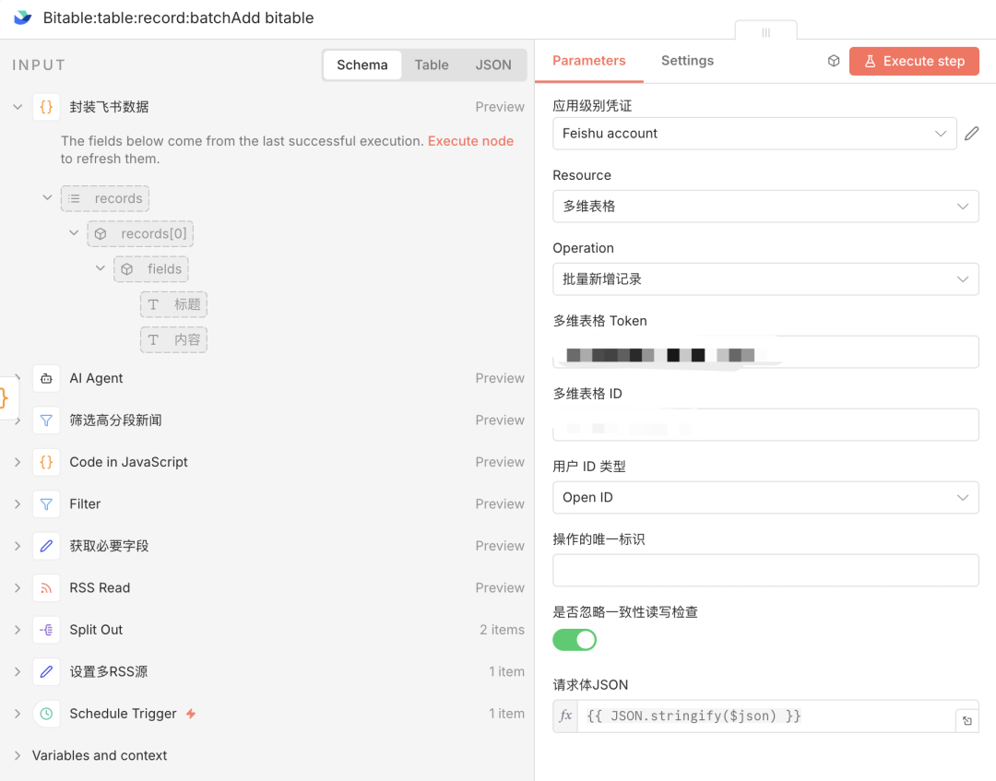This screenshot has width=996, height=781.
Task: Switch to the Settings tab
Action: click(x=687, y=61)
